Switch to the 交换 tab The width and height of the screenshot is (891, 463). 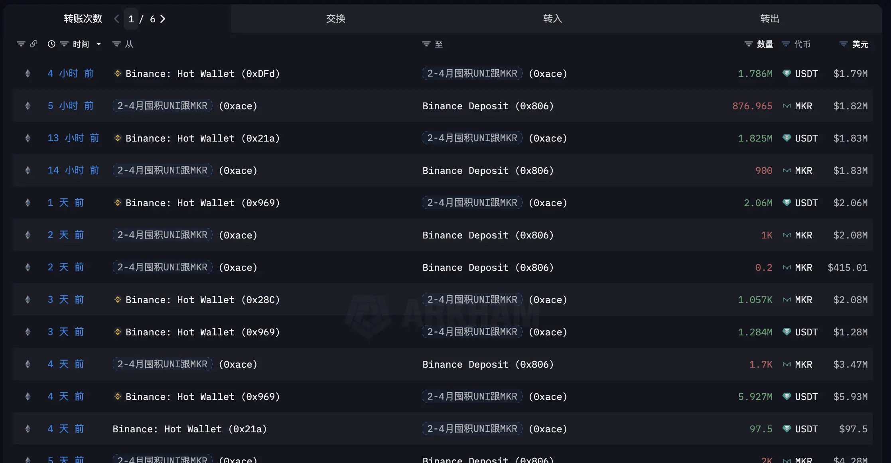click(x=336, y=18)
